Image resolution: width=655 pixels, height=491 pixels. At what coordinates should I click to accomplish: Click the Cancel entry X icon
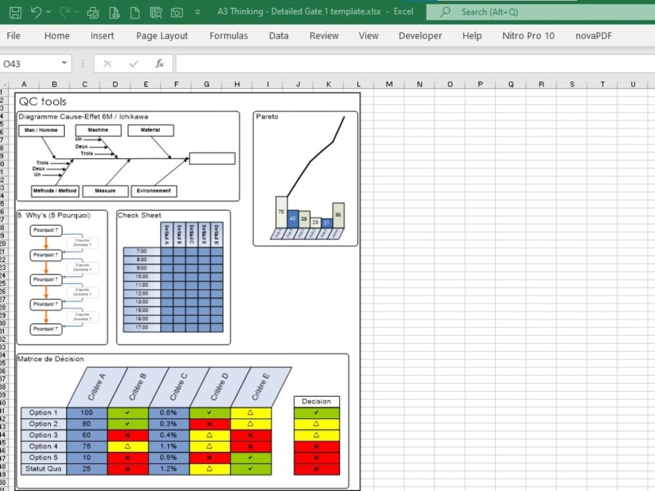pos(107,64)
